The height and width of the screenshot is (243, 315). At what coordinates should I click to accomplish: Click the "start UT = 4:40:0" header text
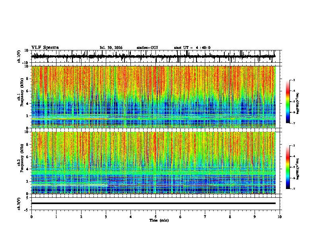click(x=192, y=48)
